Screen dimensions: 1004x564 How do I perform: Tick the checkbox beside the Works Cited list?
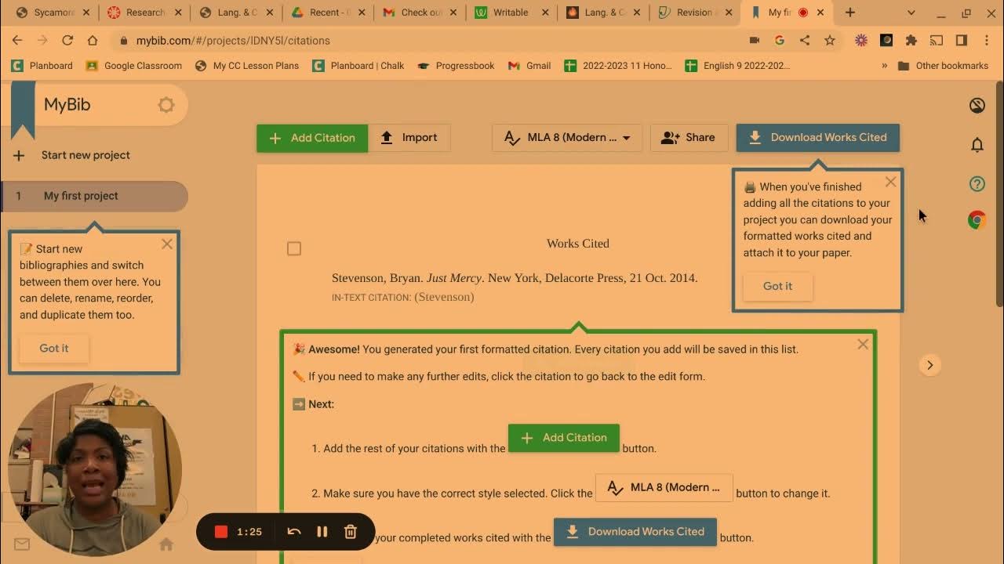tap(294, 248)
